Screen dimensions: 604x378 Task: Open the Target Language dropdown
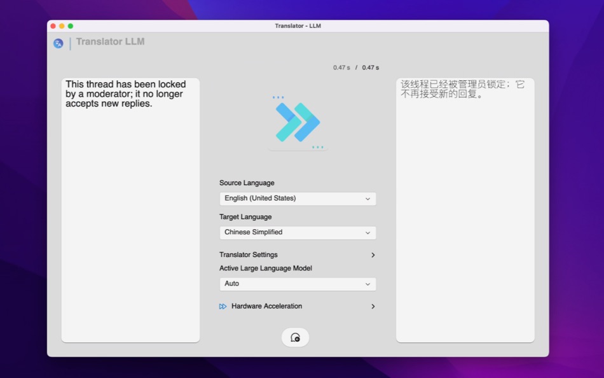coord(298,232)
